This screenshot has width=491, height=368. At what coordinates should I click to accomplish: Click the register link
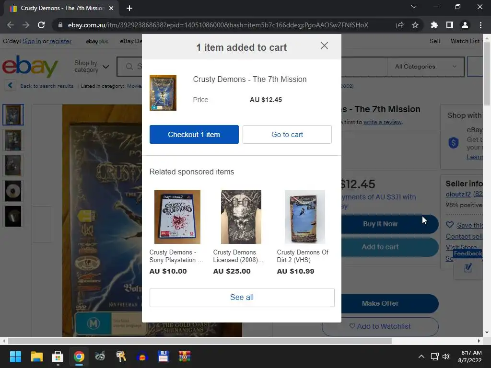click(60, 41)
